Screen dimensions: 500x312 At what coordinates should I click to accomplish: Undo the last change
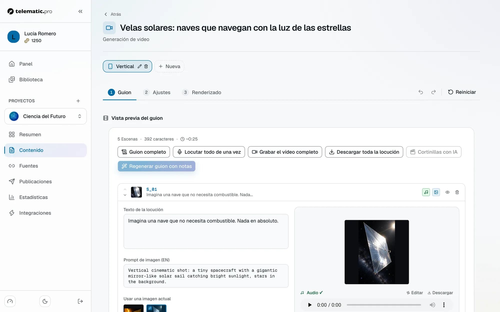[x=421, y=92]
